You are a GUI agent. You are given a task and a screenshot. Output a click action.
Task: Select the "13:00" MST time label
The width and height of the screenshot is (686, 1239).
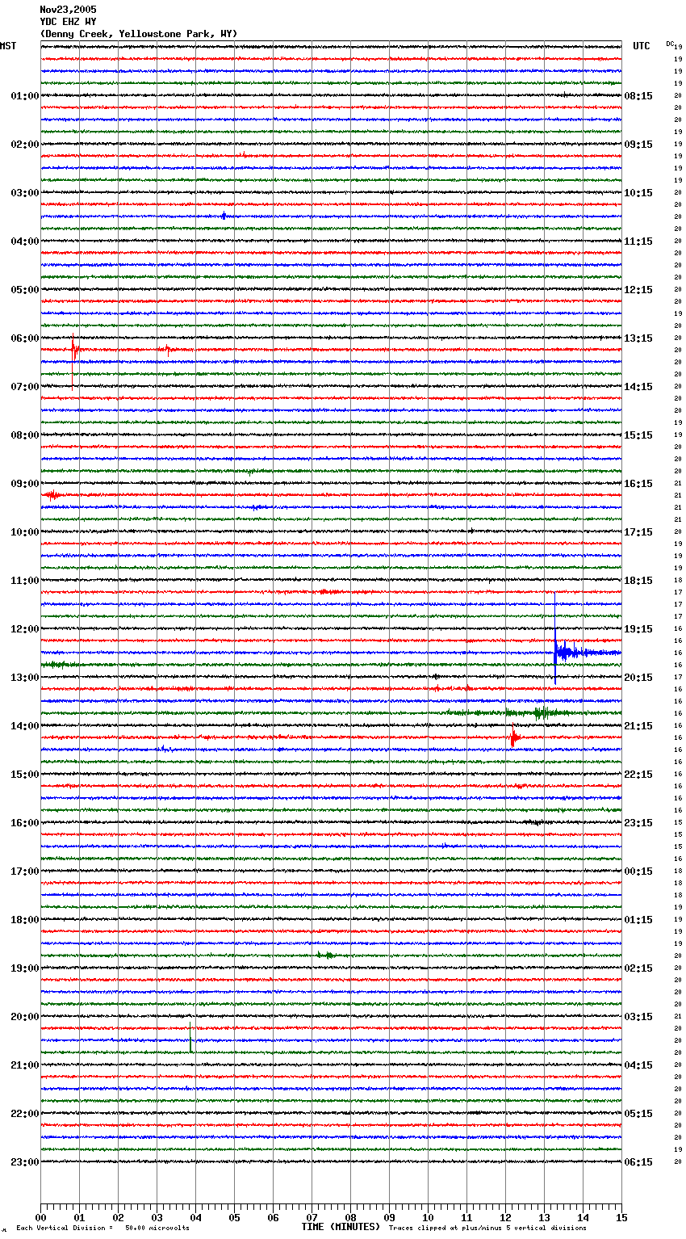[x=25, y=678]
